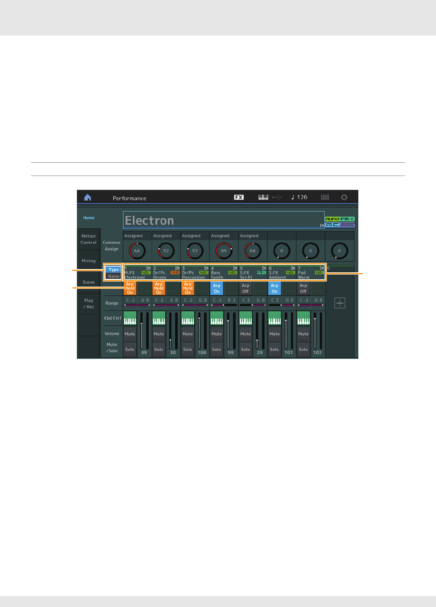The height and width of the screenshot is (607, 436).
Task: Tap the keyboard MIDI indicator icon
Action: coord(263,197)
